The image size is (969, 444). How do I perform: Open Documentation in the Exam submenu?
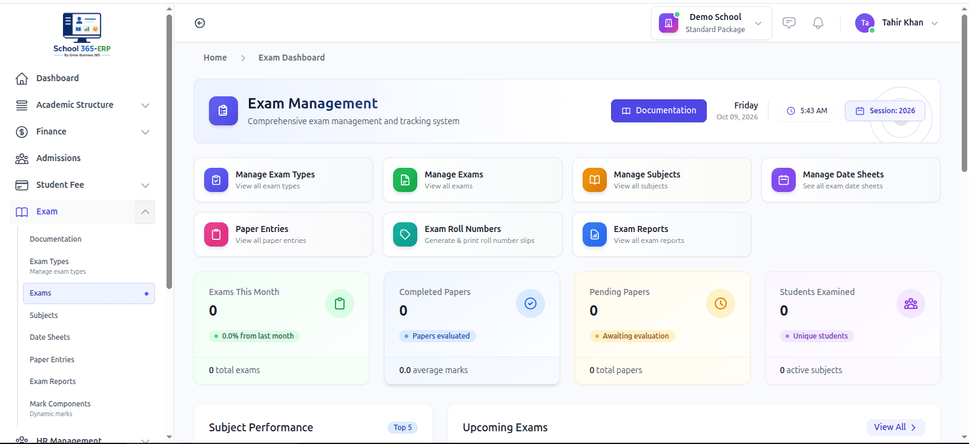click(x=56, y=239)
